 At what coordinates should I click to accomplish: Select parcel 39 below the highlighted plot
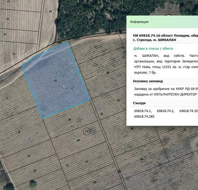tap(69, 120)
